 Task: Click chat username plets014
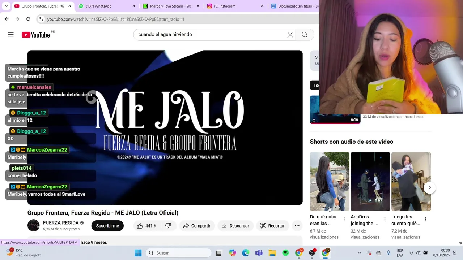[22, 168]
